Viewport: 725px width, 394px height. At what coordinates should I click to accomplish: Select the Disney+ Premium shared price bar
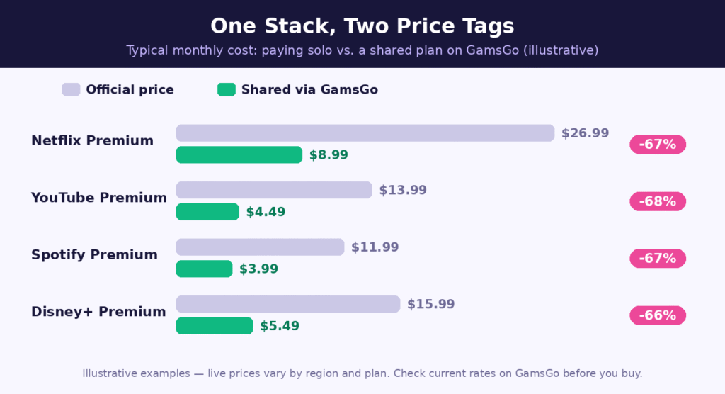coord(215,325)
